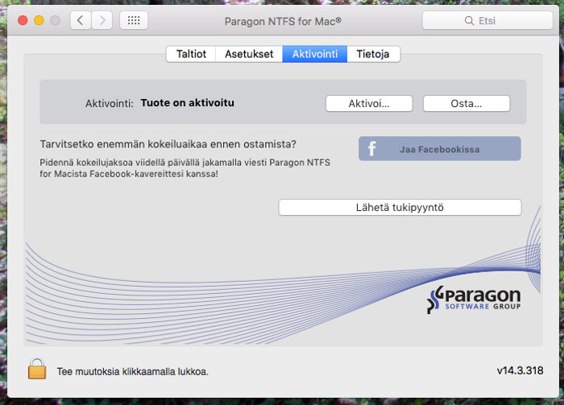The width and height of the screenshot is (564, 405).
Task: Switch to the Taltiot tab
Action: click(191, 54)
